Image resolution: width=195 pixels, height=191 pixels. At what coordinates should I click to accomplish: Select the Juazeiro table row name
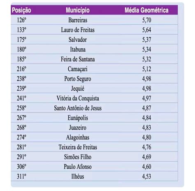[x=78, y=128]
